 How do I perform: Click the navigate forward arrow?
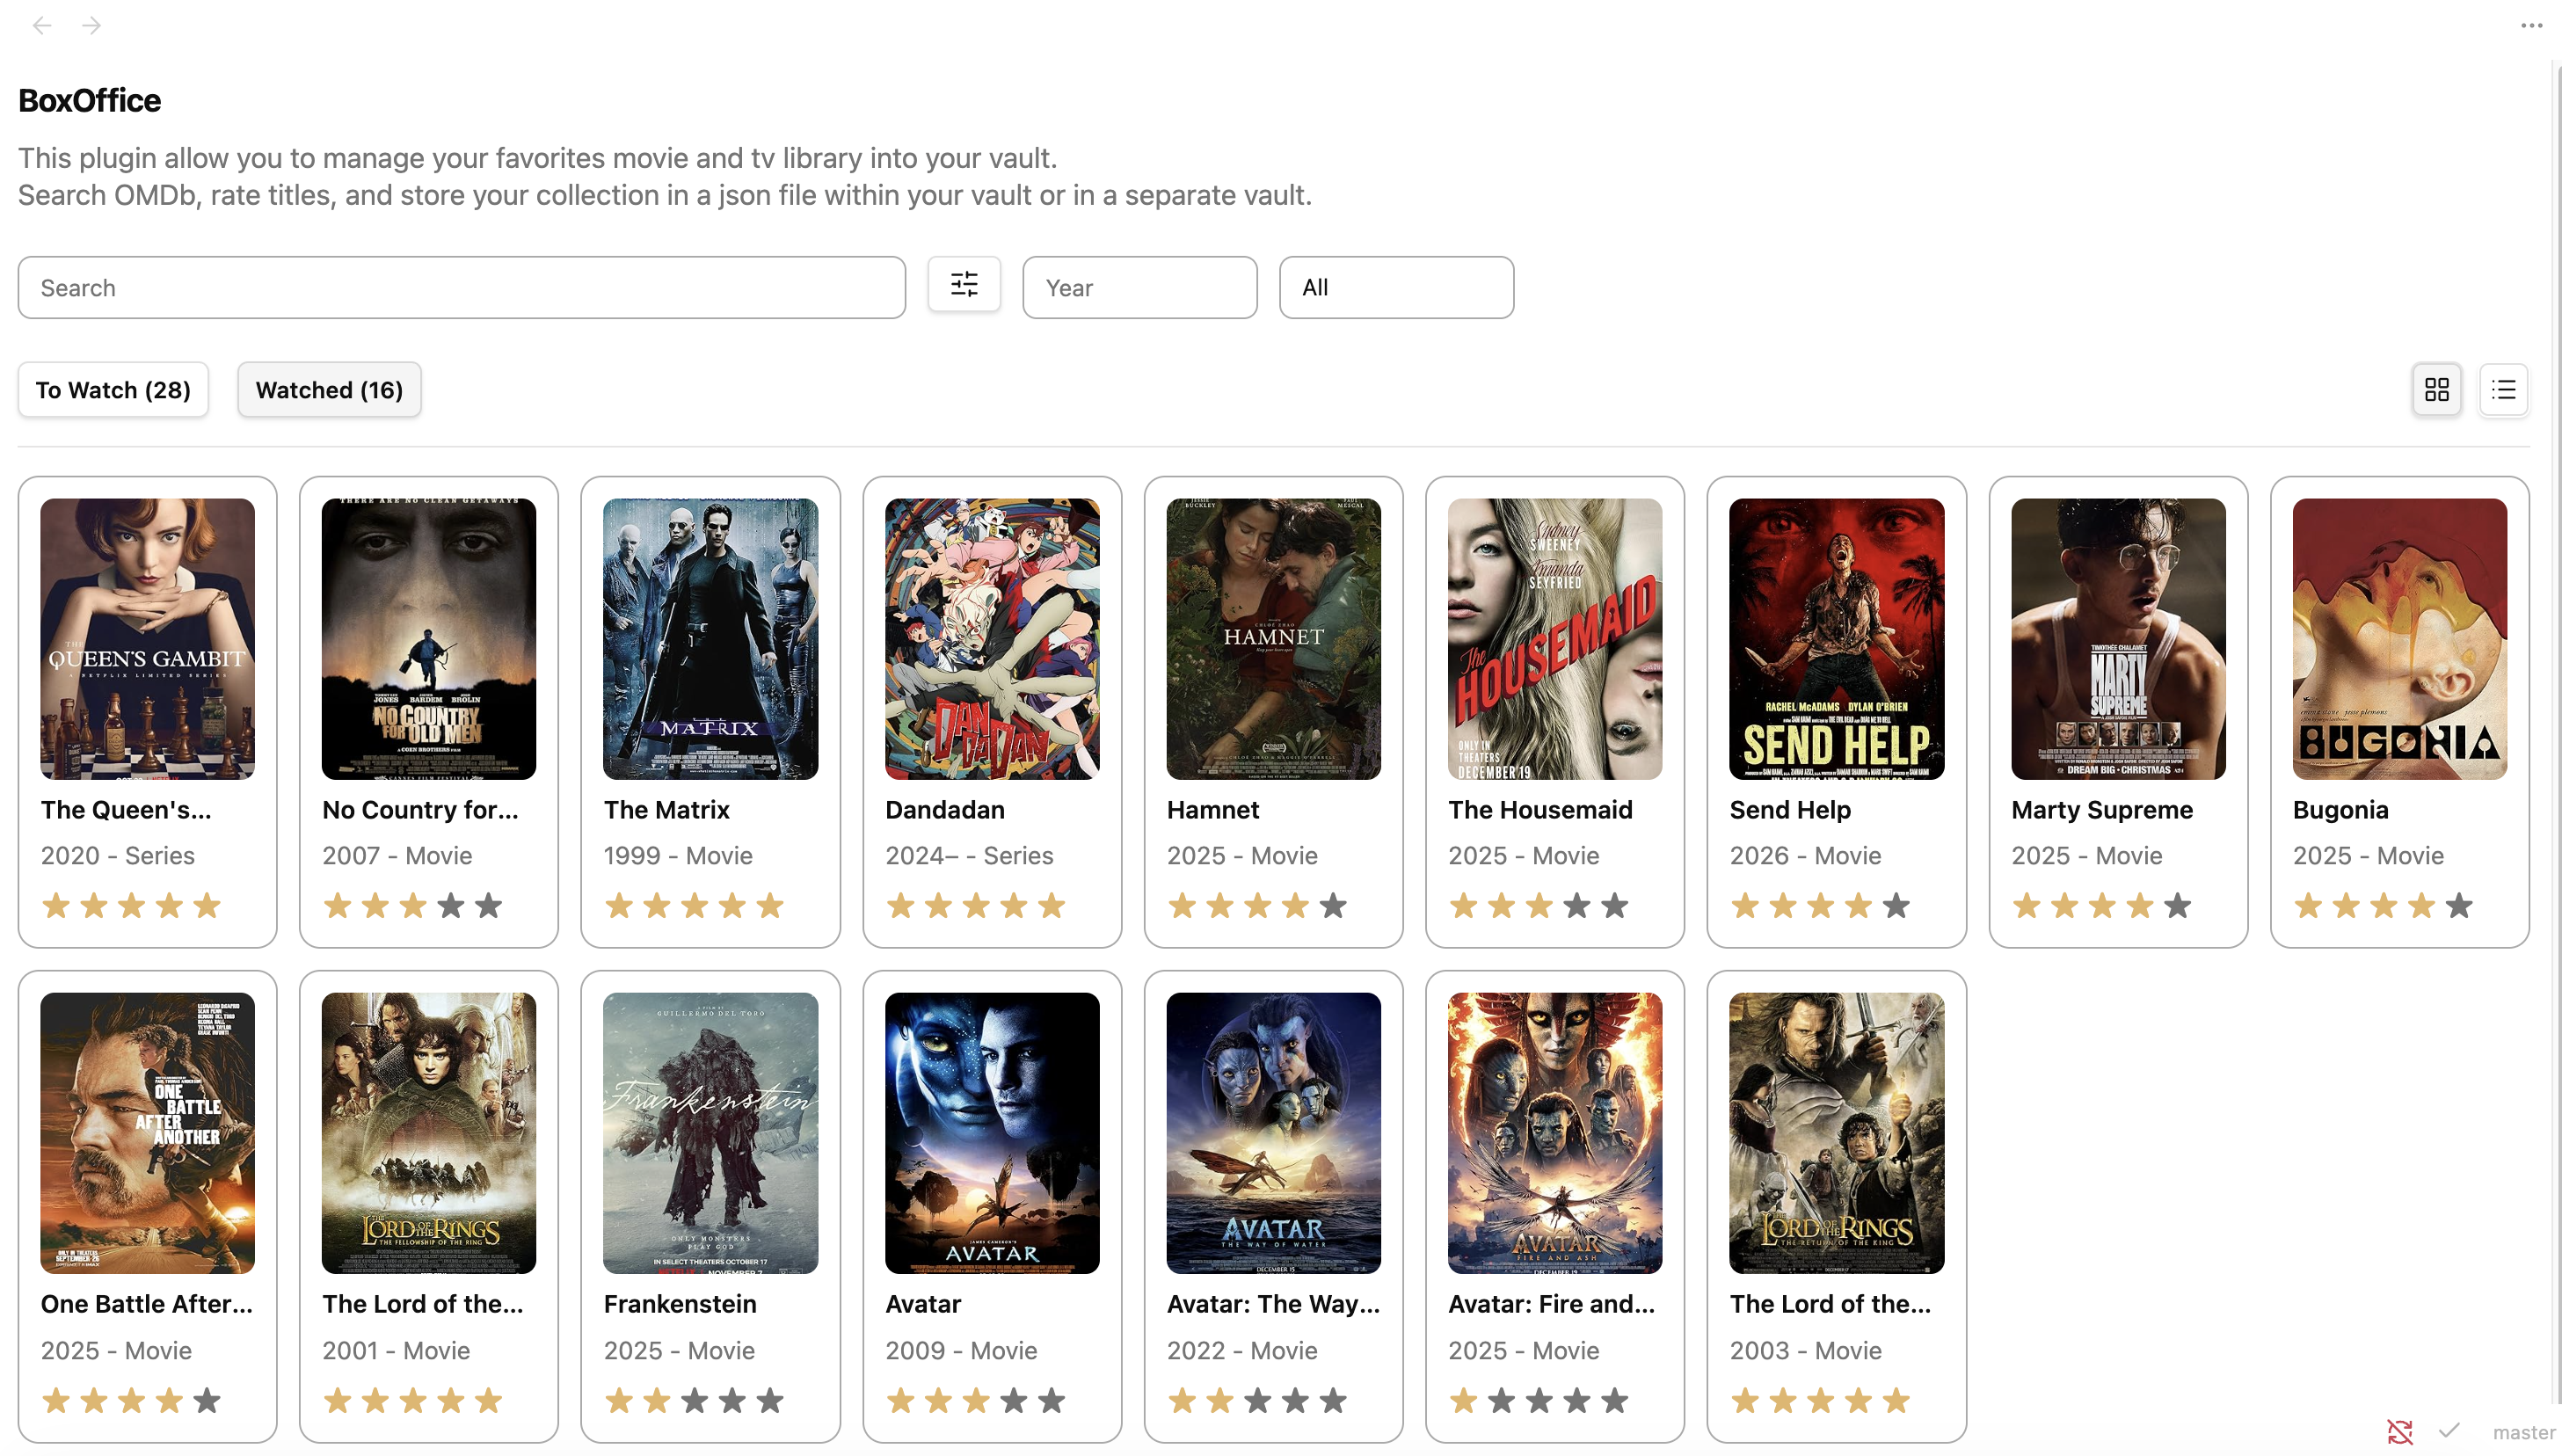point(91,25)
